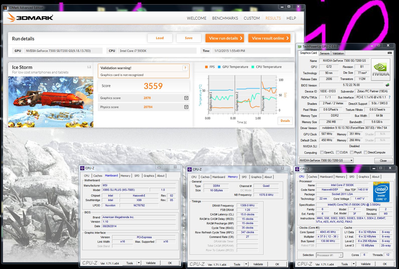The width and height of the screenshot is (399, 269).
Task: Open Caches tab in the Memory CPU-Z window
Action: 205,177
